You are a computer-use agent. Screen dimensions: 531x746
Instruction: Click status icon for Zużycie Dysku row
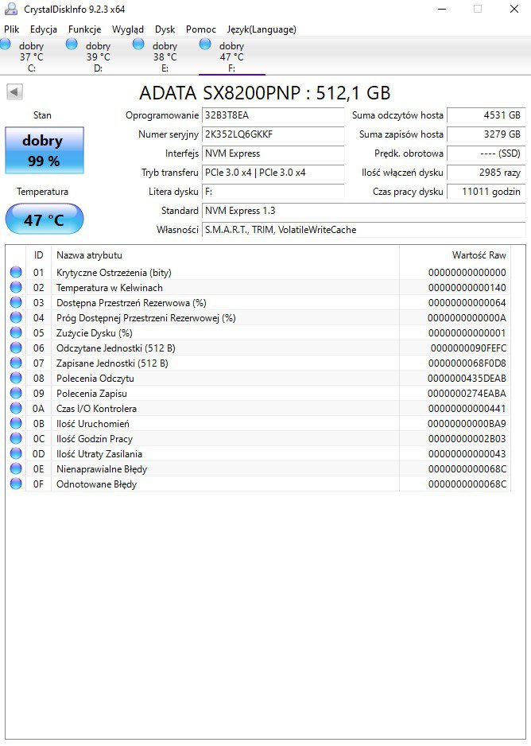16,332
